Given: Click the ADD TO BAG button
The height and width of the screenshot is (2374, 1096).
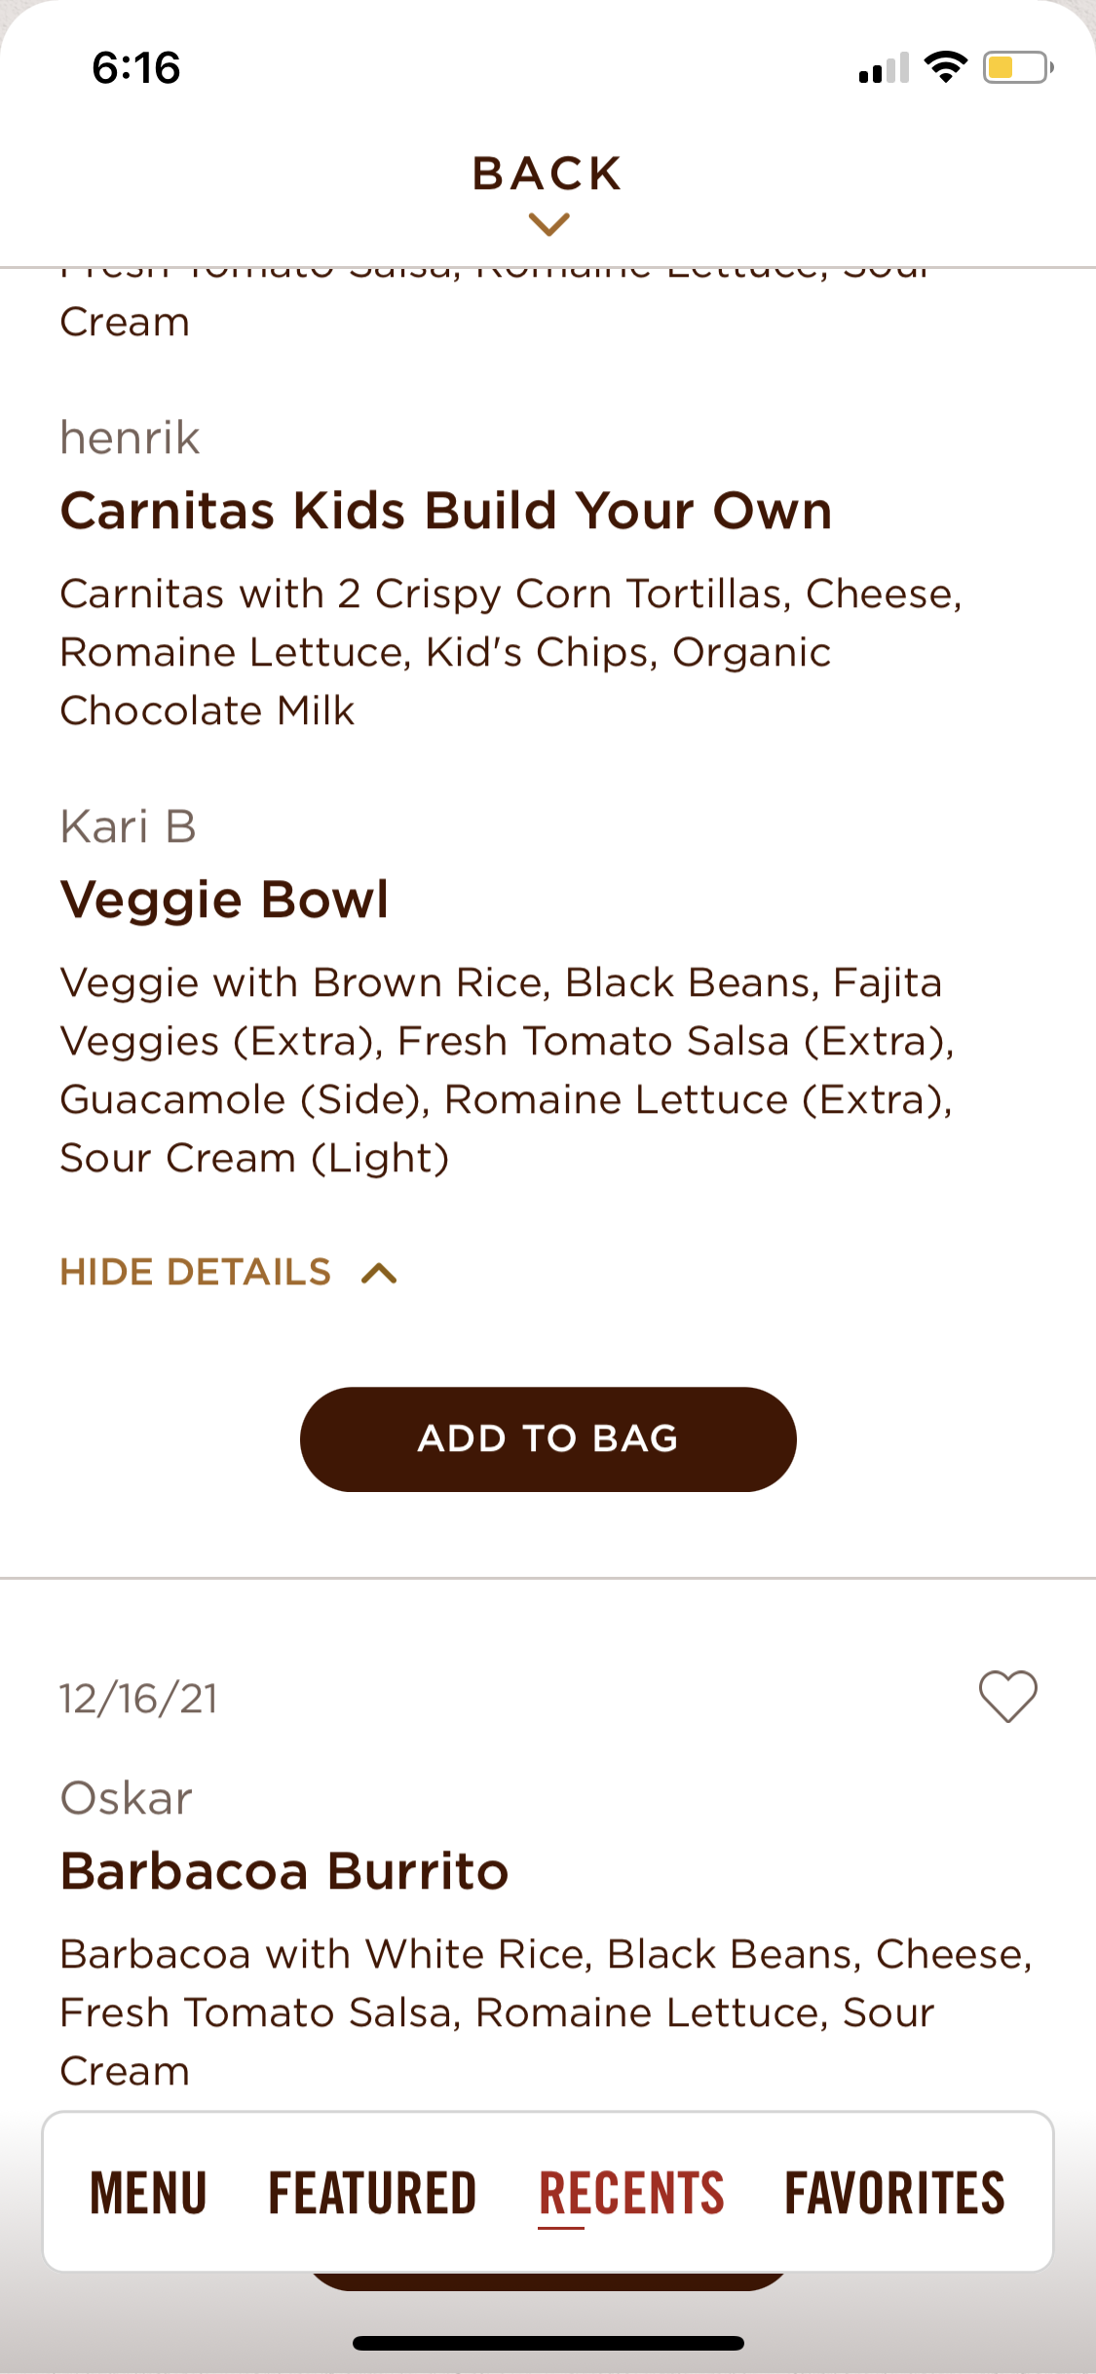Looking at the screenshot, I should (548, 1438).
